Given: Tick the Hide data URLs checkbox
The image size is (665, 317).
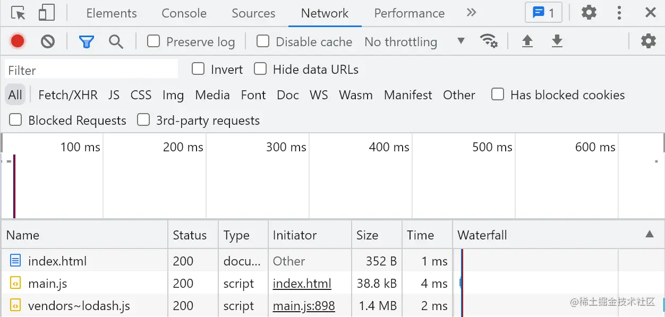Looking at the screenshot, I should click(x=260, y=69).
